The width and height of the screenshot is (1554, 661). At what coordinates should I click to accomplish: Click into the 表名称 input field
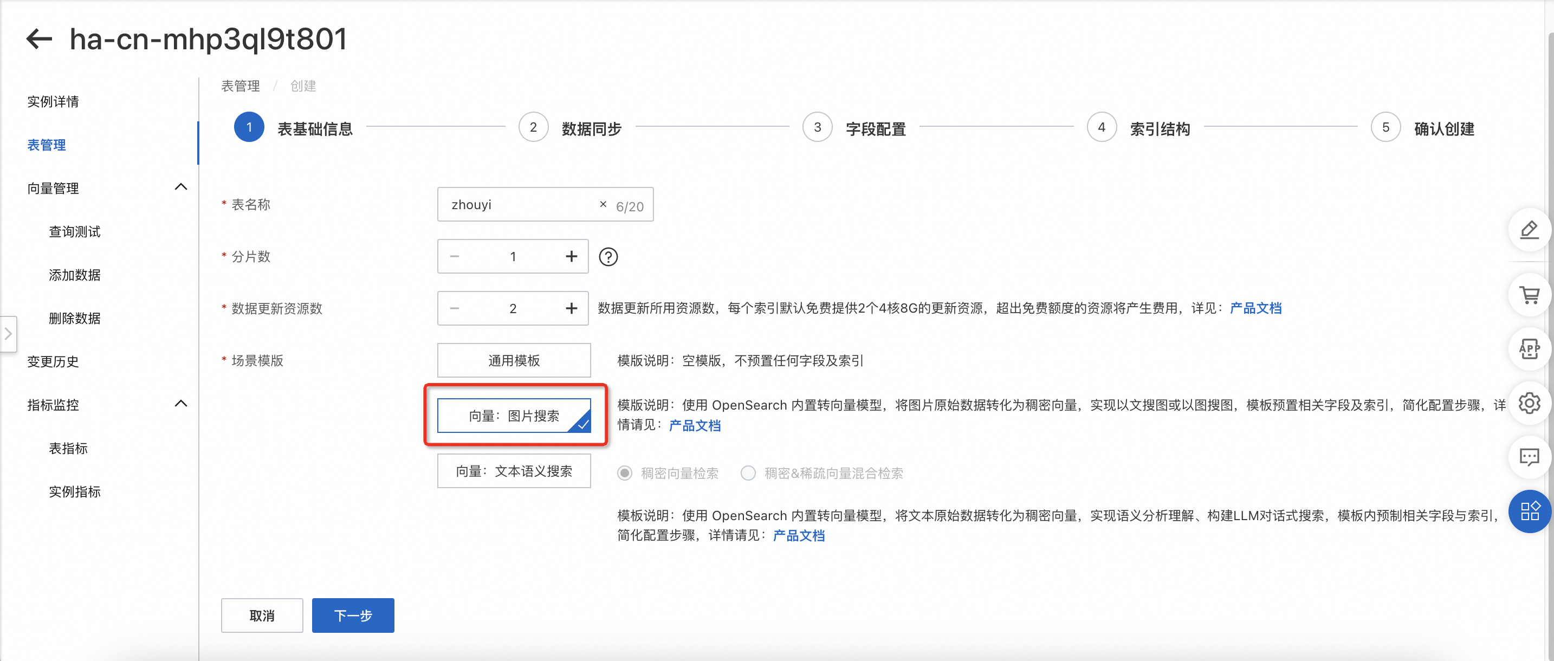(545, 204)
